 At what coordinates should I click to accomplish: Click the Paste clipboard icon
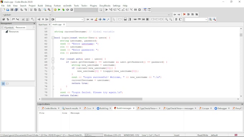(39, 10)
